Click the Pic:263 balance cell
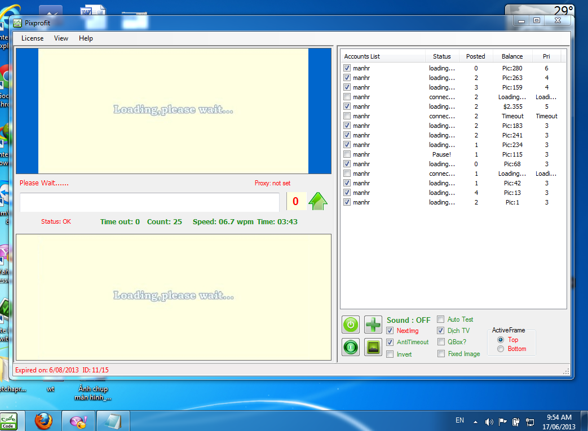The height and width of the screenshot is (431, 588). pyautogui.click(x=512, y=78)
